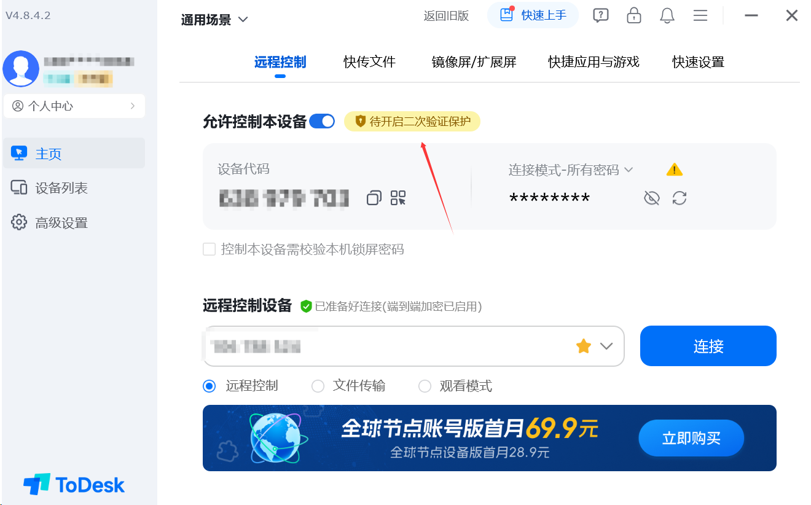Click the favorites star icon

584,346
